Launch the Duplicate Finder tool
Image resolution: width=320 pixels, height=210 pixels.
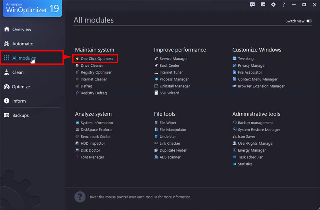coord(173,150)
